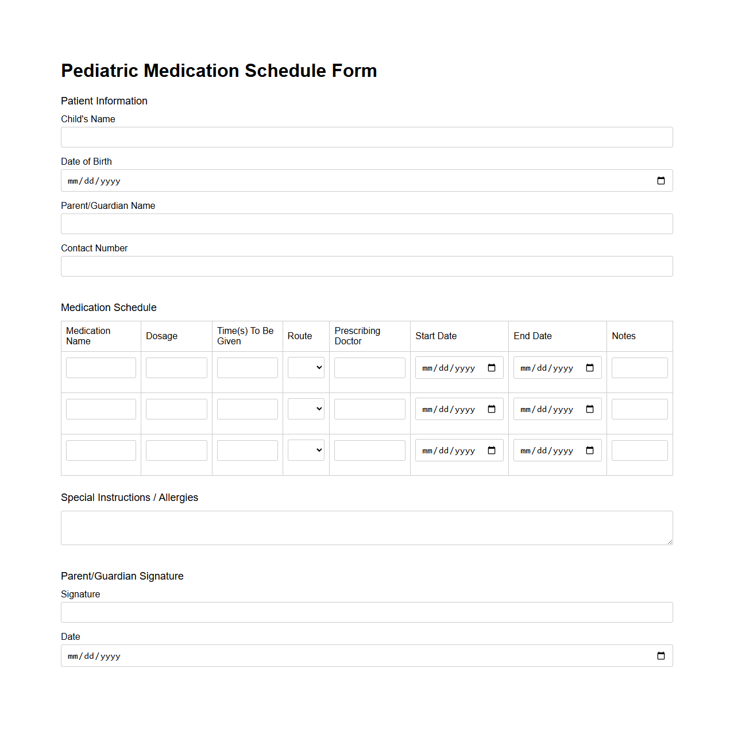
Task: Open the Route dropdown in row two
Action: pyautogui.click(x=306, y=409)
